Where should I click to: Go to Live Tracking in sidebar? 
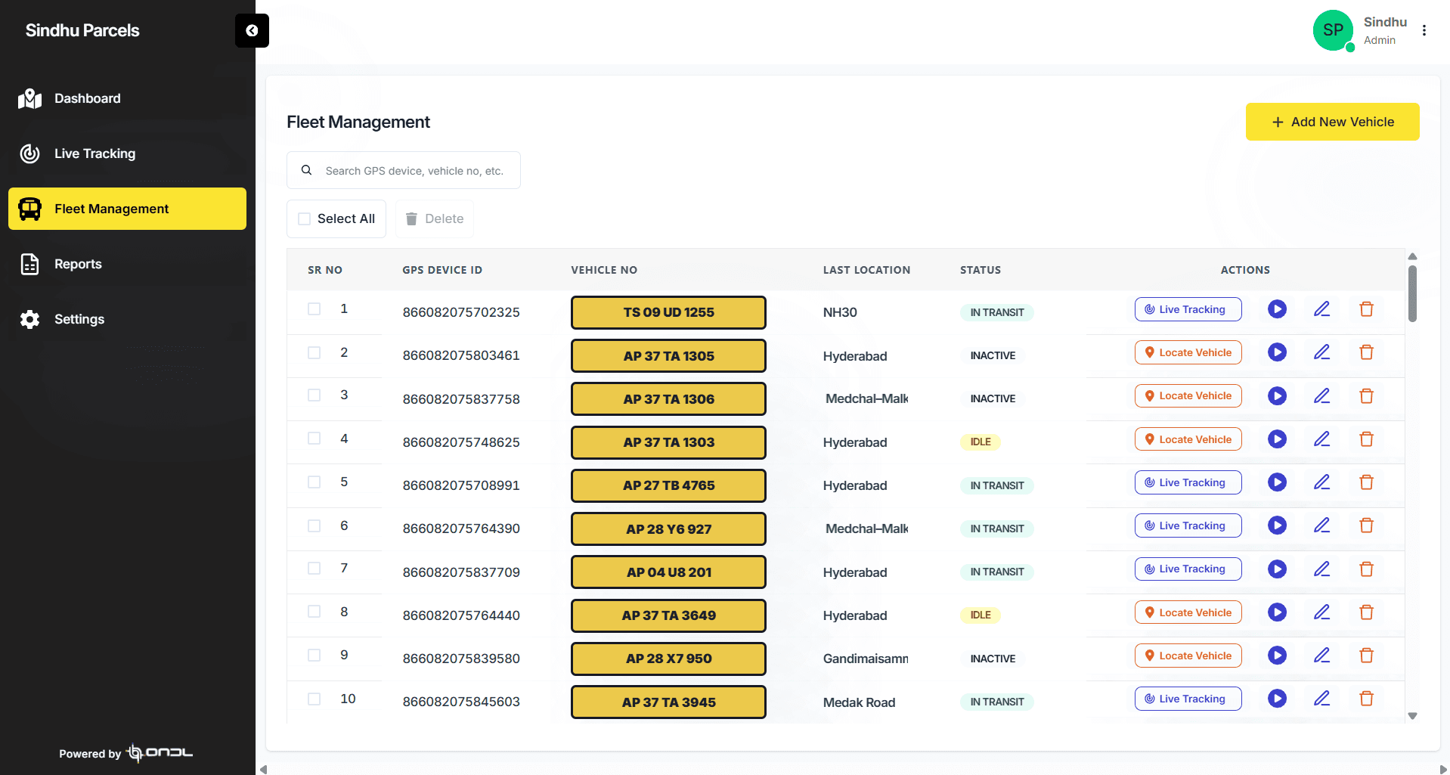tap(127, 153)
